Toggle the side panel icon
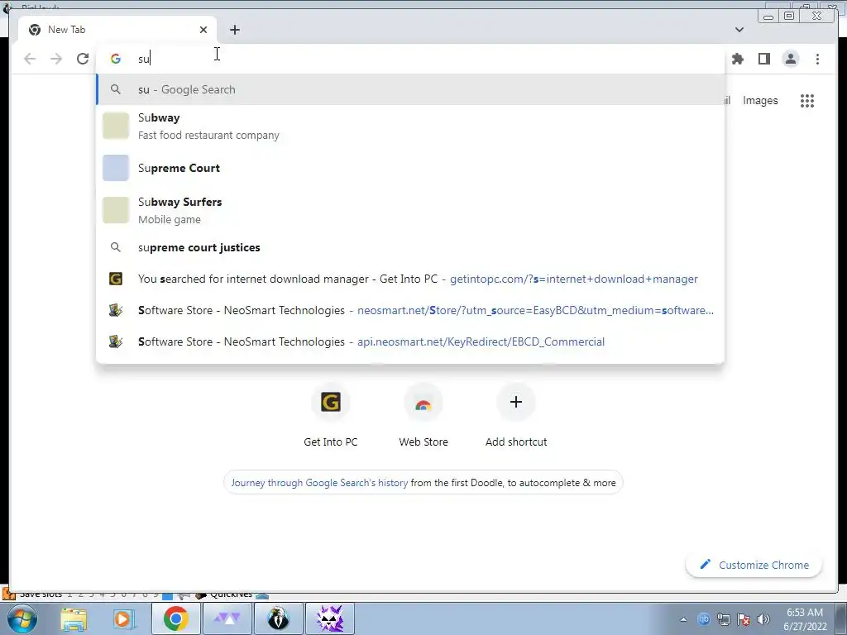This screenshot has width=847, height=635. click(x=763, y=59)
